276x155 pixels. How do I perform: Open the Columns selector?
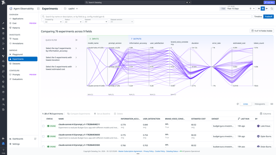pos(265,114)
